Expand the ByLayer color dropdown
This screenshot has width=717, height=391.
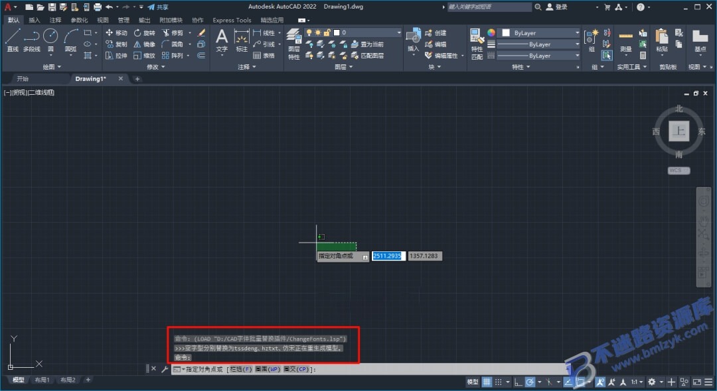[x=540, y=33]
